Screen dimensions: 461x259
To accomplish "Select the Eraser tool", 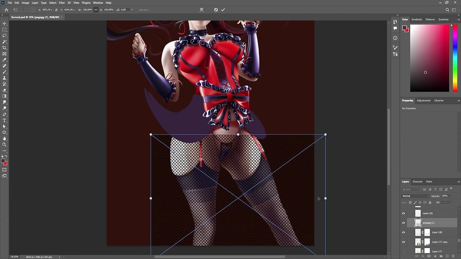I will pyautogui.click(x=4, y=90).
